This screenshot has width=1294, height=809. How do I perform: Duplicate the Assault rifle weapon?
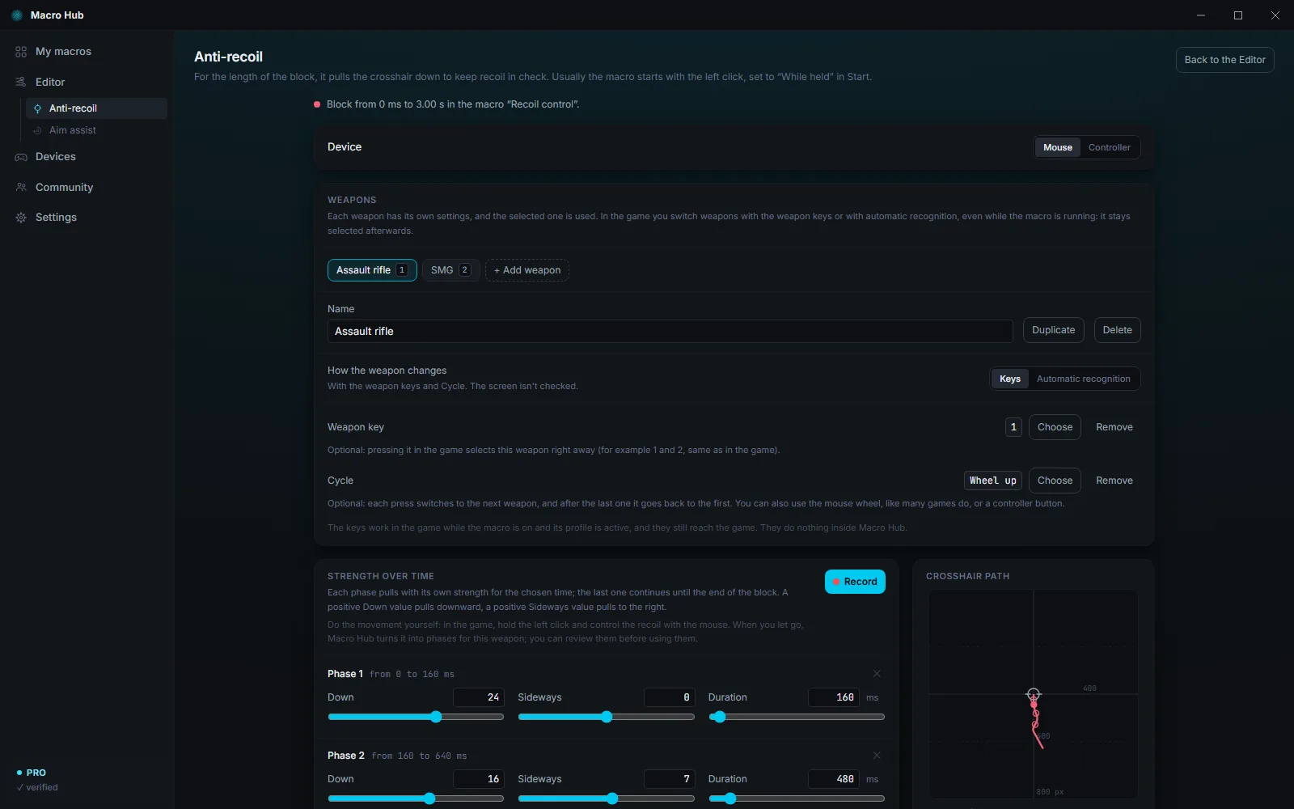[1053, 330]
